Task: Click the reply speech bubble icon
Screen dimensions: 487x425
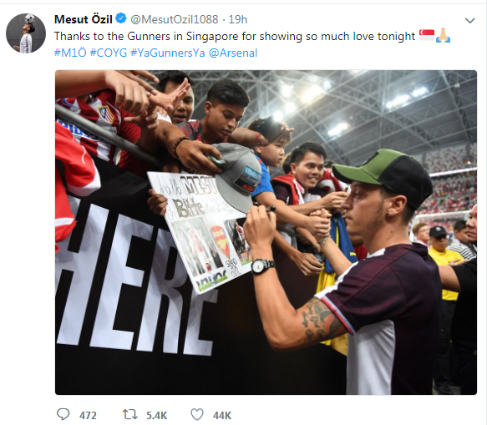Action: [x=63, y=414]
